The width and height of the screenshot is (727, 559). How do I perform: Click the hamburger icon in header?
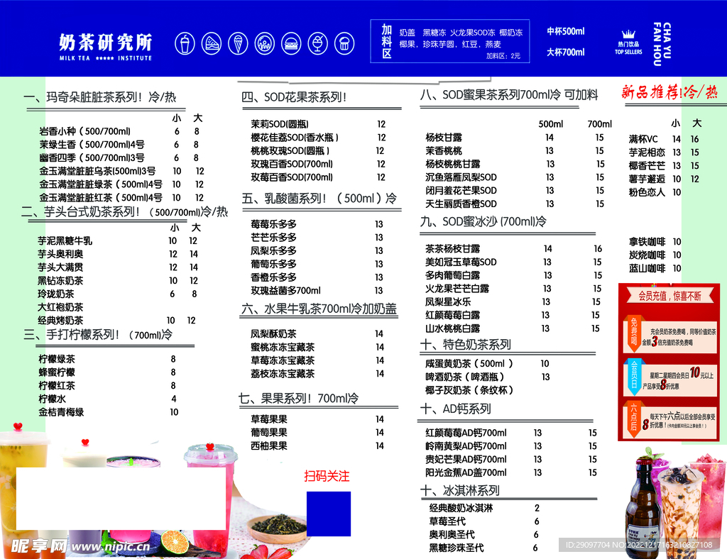point(291,44)
